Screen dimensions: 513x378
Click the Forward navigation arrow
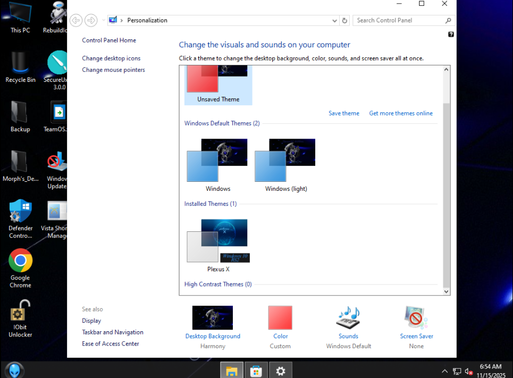click(x=91, y=20)
